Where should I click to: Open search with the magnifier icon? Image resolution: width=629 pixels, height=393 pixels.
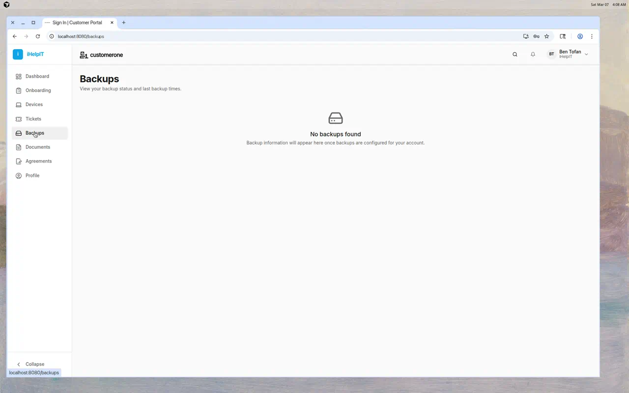(515, 55)
